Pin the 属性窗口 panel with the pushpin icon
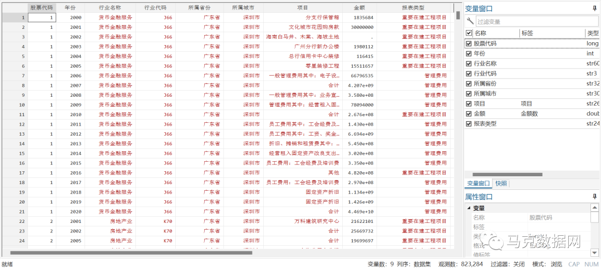This screenshot has height=268, width=601. [x=594, y=197]
